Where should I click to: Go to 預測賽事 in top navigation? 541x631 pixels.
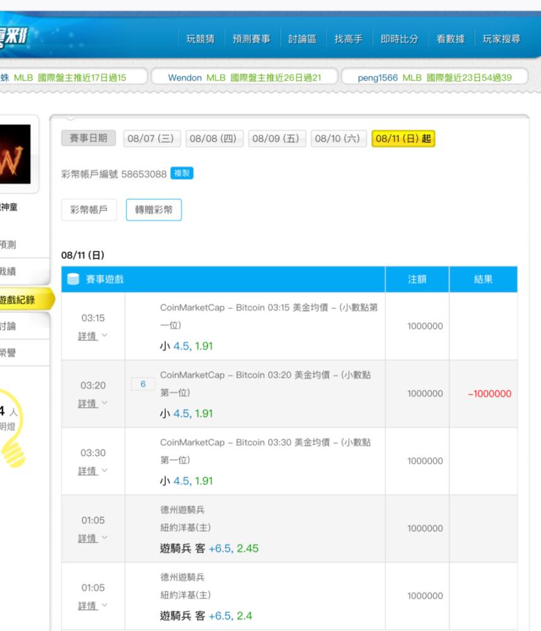[251, 39]
